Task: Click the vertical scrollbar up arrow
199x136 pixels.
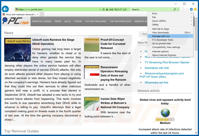Action: pyautogui.click(x=196, y=19)
